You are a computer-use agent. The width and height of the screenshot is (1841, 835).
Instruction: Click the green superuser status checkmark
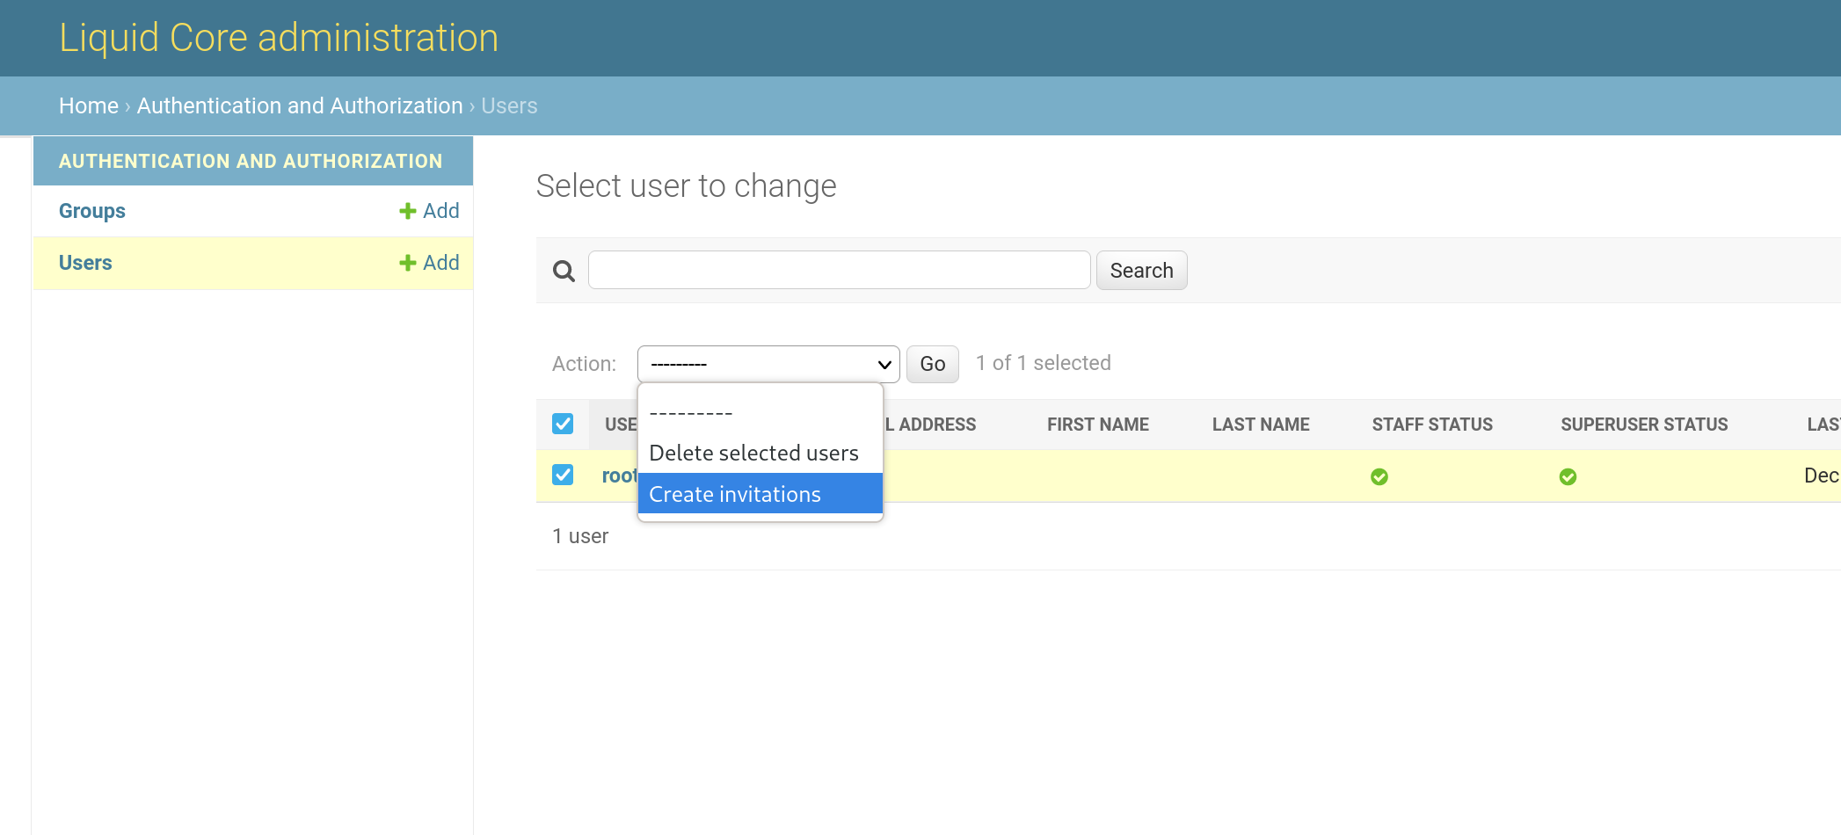point(1568,476)
